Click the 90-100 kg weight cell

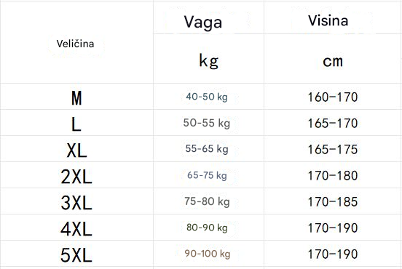point(208,254)
